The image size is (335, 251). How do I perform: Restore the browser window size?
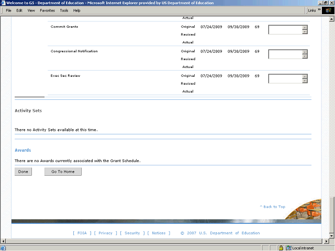pyautogui.click(x=326, y=3)
